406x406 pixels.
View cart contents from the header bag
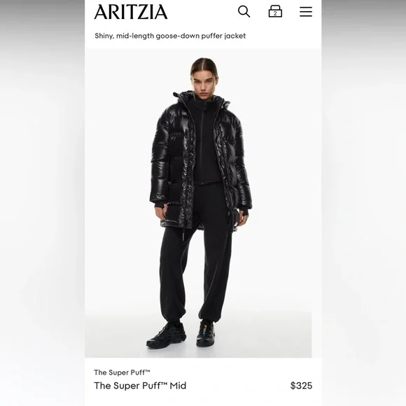click(x=275, y=11)
